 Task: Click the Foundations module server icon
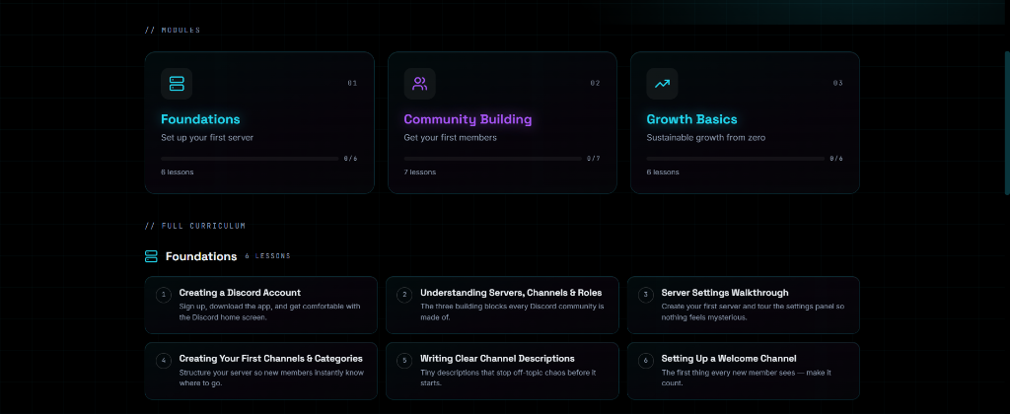tap(177, 84)
